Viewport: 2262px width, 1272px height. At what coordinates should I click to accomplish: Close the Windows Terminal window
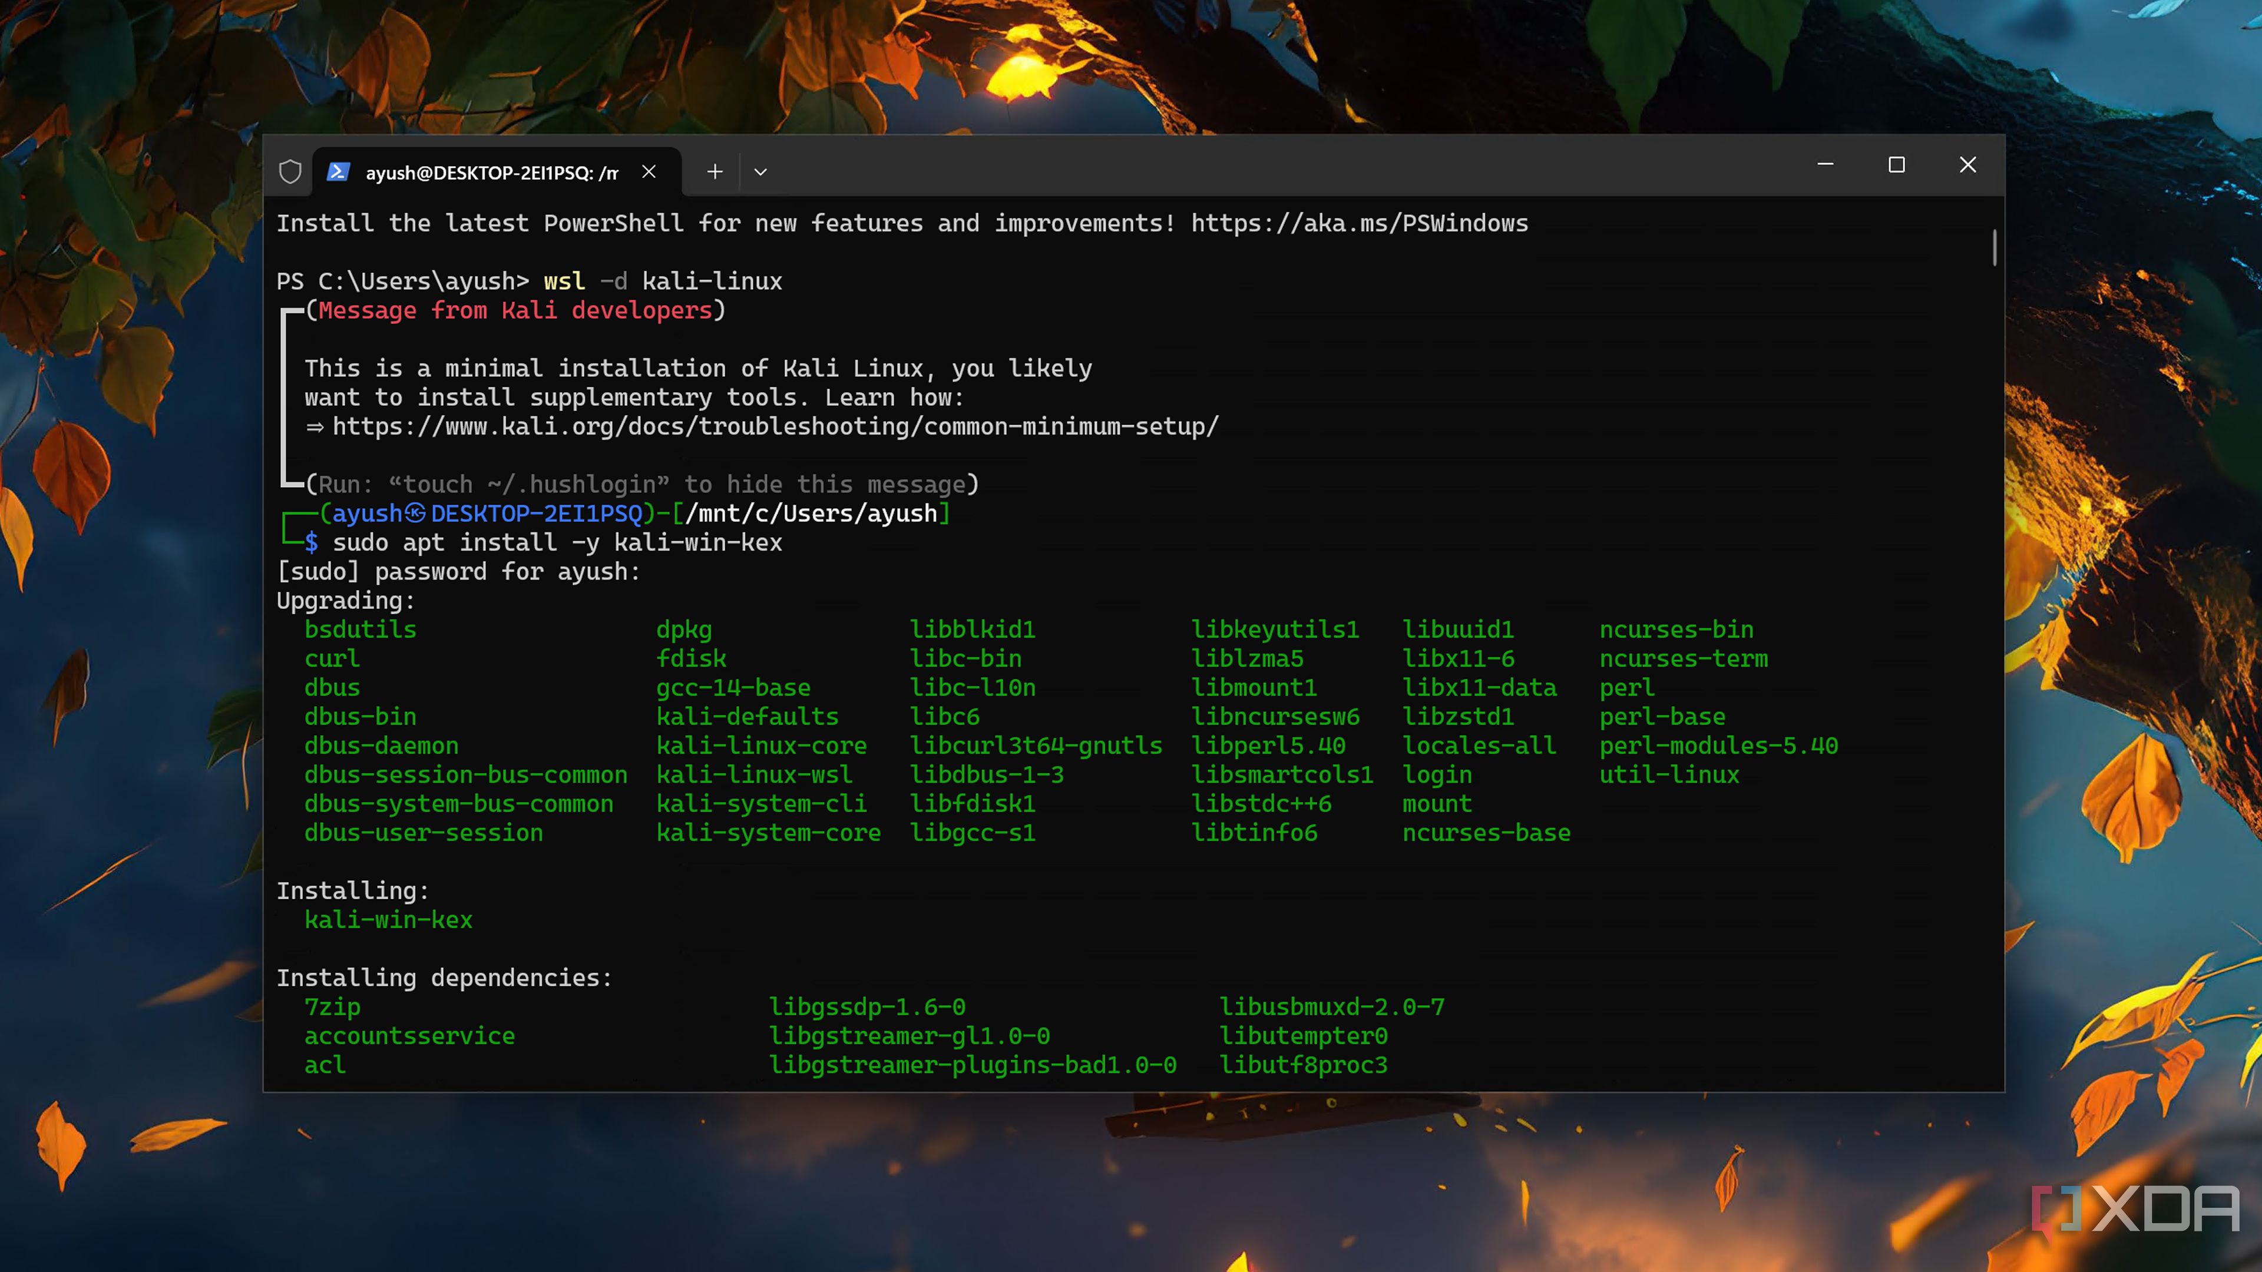(1968, 165)
